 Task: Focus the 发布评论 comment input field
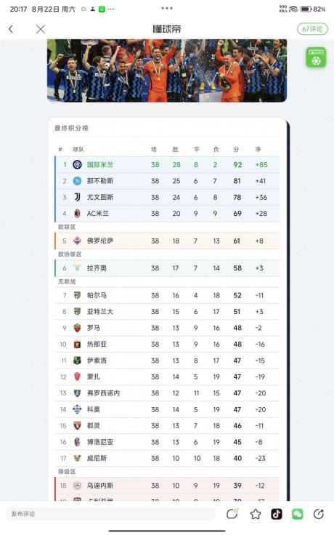tap(111, 514)
